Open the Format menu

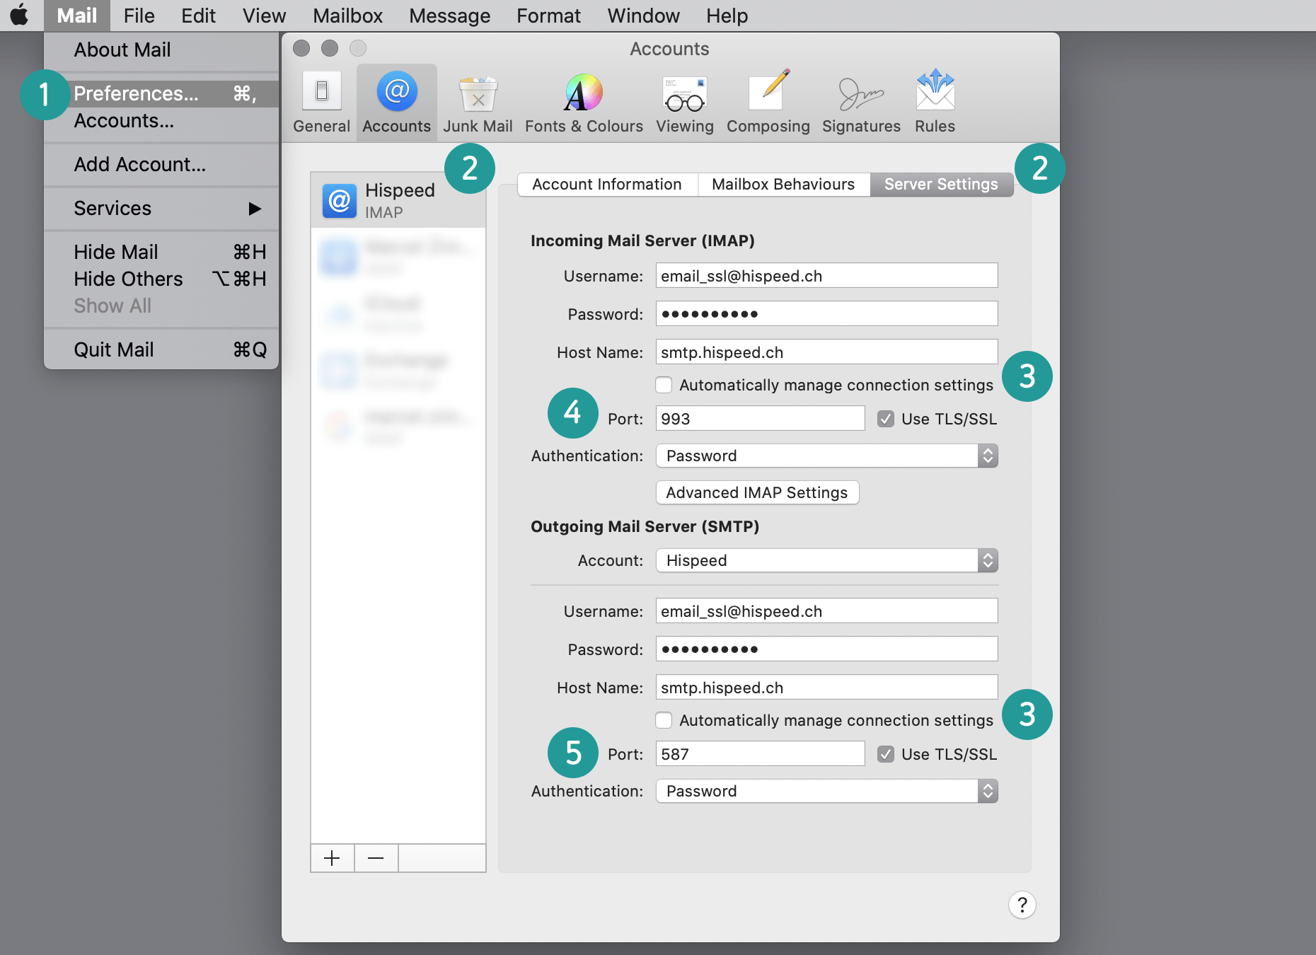click(x=548, y=16)
